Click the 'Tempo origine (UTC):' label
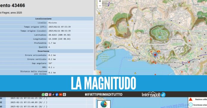Image resolution: width=207 pixels, height=108 pixels. [35, 27]
